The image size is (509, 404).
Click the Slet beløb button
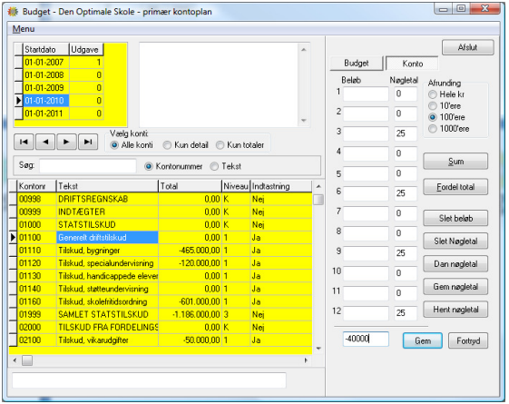tap(455, 218)
